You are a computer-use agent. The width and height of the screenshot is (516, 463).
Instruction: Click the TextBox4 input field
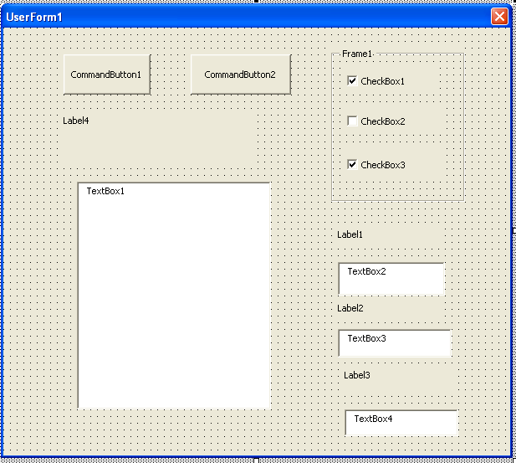click(401, 423)
